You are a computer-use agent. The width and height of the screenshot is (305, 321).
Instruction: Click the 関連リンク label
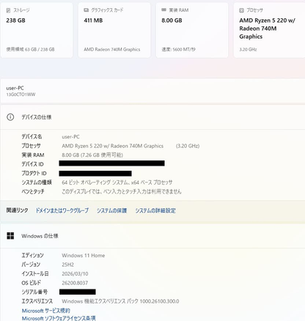point(17,210)
